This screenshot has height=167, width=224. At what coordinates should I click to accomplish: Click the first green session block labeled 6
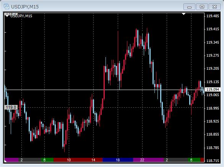(47, 160)
